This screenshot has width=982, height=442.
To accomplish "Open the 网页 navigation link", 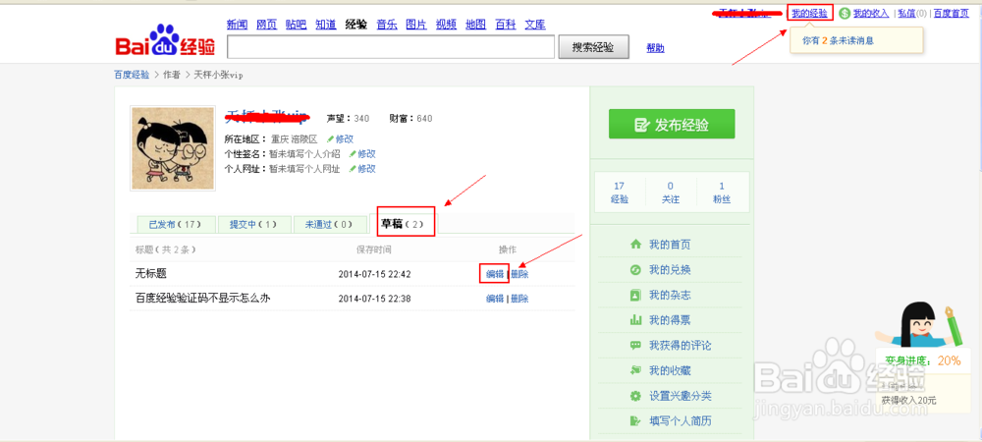I will point(267,25).
